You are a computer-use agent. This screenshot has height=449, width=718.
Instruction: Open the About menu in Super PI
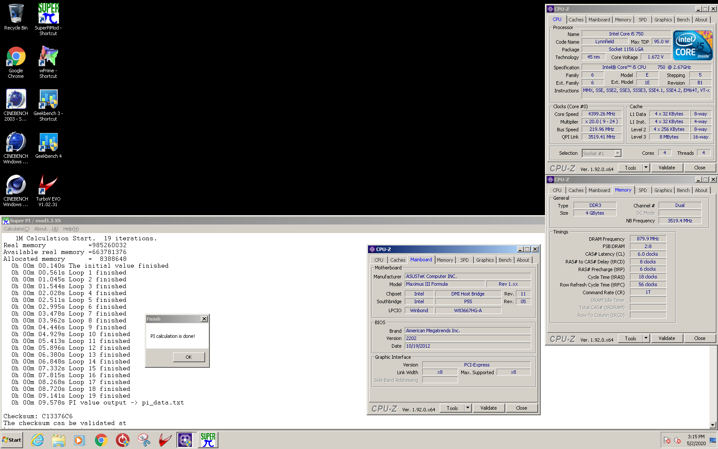pos(46,229)
